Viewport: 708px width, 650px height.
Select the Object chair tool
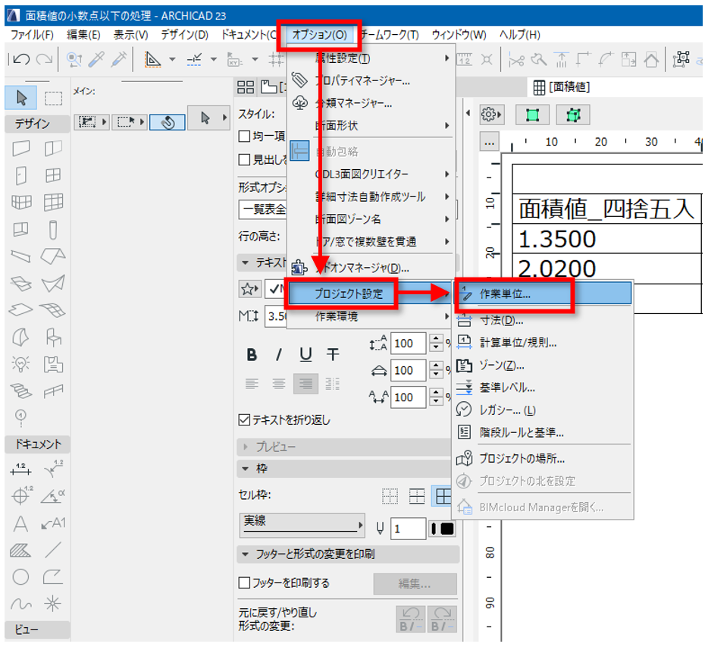(x=53, y=337)
